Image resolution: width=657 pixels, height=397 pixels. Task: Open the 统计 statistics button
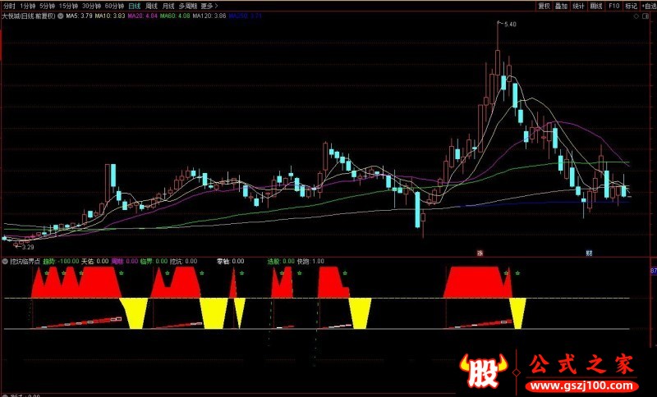coord(579,6)
